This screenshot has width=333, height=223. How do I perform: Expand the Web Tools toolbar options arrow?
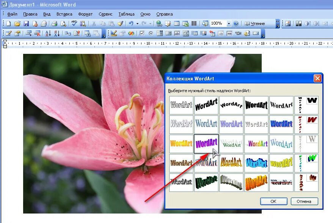point(263,34)
